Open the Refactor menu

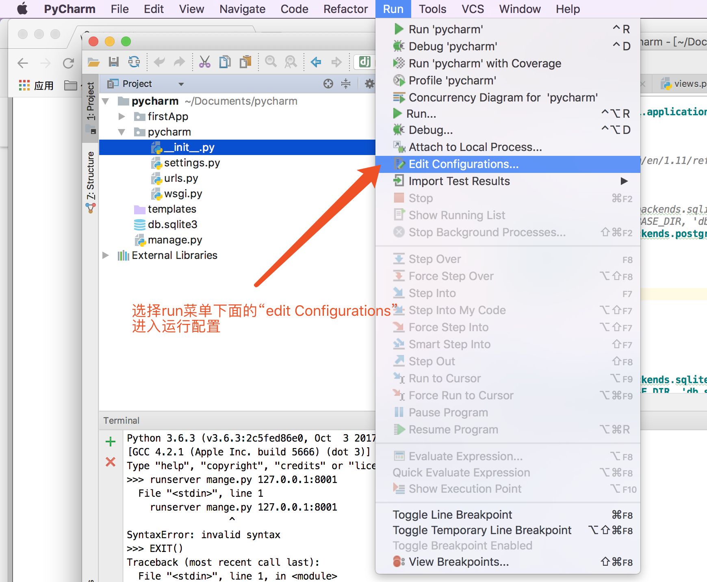pyautogui.click(x=345, y=9)
